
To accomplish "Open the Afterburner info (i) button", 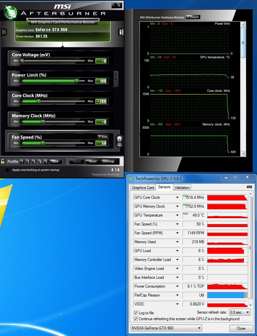I will [121, 32].
